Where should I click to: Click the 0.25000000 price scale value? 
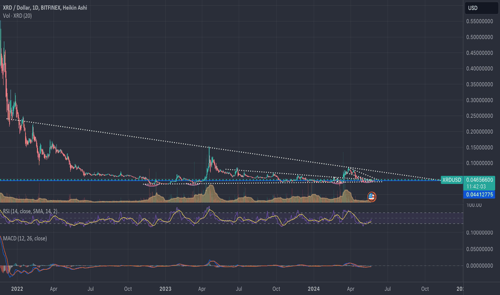[480, 116]
